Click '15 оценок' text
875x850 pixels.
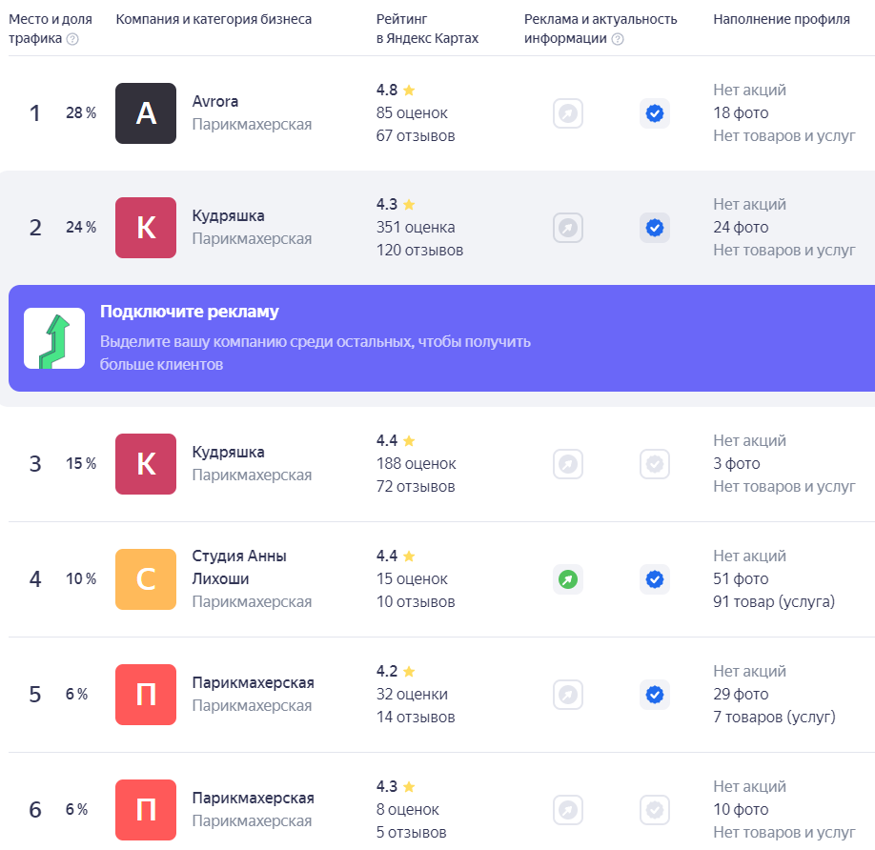(412, 579)
